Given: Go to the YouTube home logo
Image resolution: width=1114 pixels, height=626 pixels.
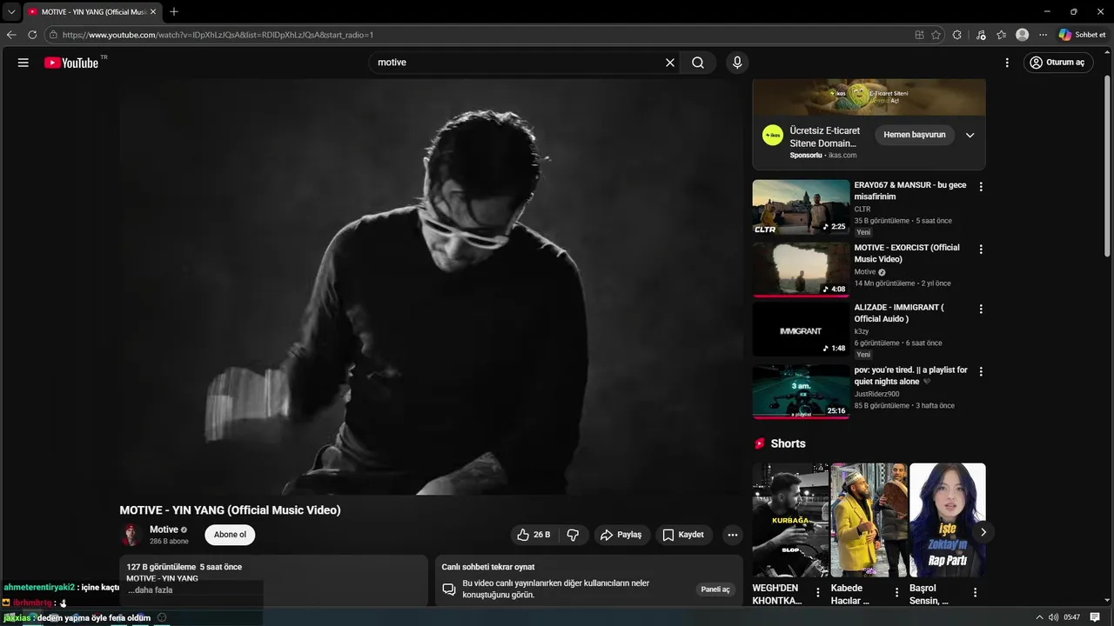Looking at the screenshot, I should [71, 63].
